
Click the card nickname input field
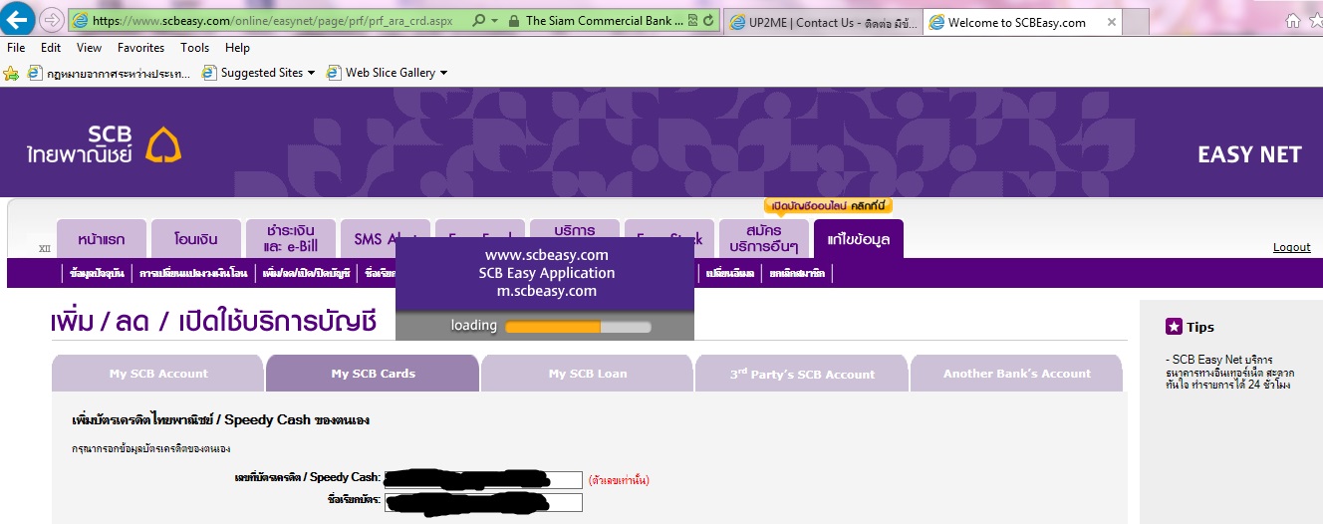[x=483, y=502]
